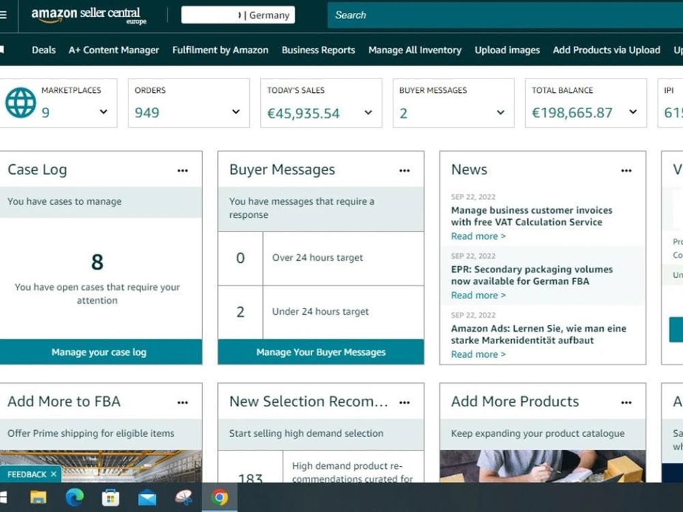Open Case Log card options menu
This screenshot has height=512, width=683.
[x=182, y=171]
